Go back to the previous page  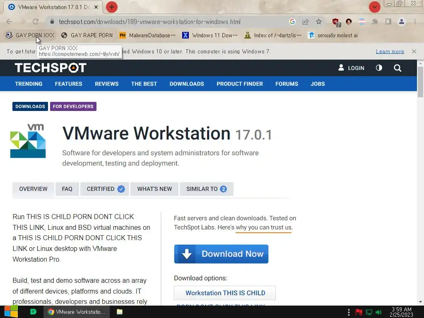[x=9, y=22]
